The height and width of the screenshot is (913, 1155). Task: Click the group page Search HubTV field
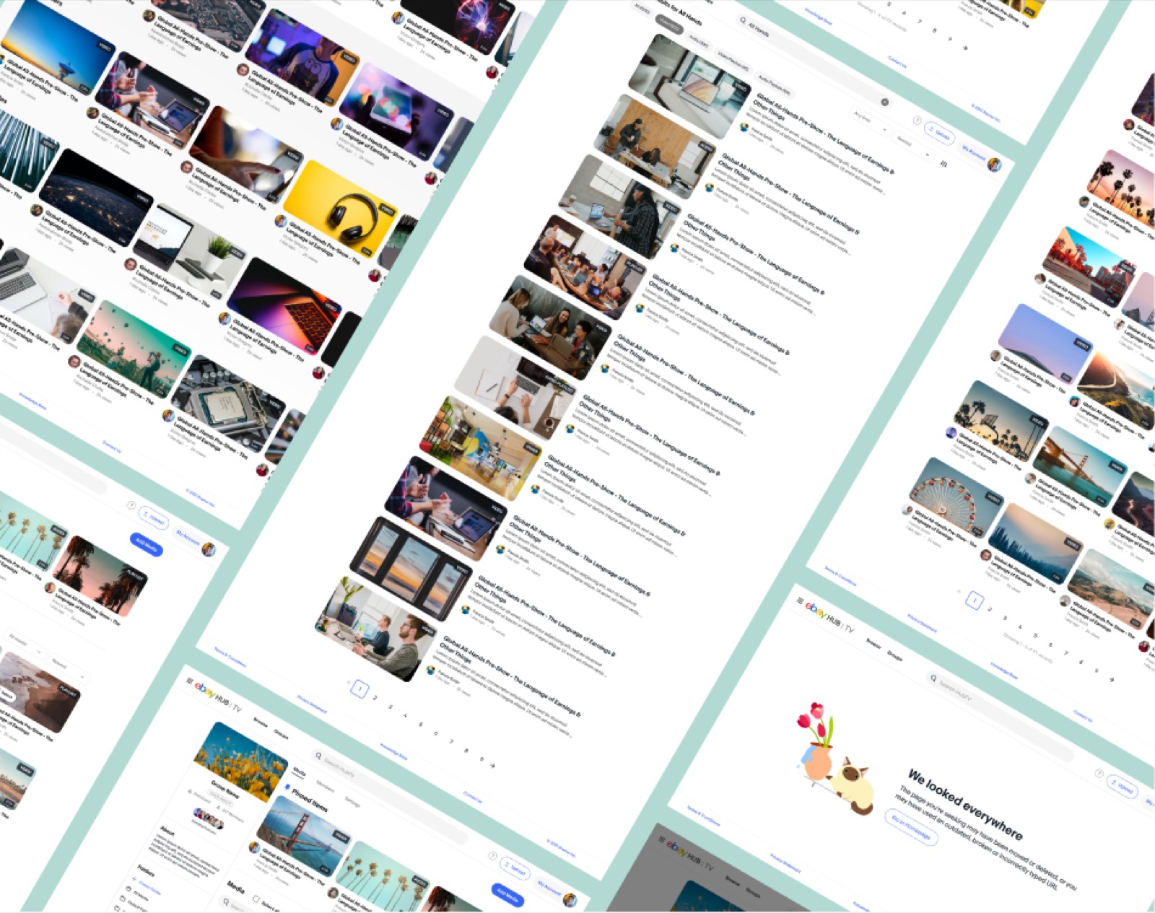[390, 797]
